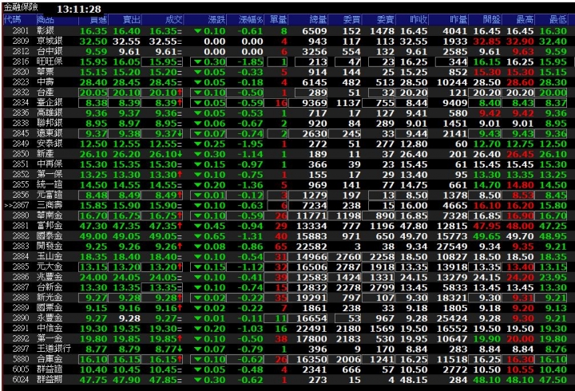Select the 台中銀 stock name
This screenshot has width=575, height=391.
50,51
